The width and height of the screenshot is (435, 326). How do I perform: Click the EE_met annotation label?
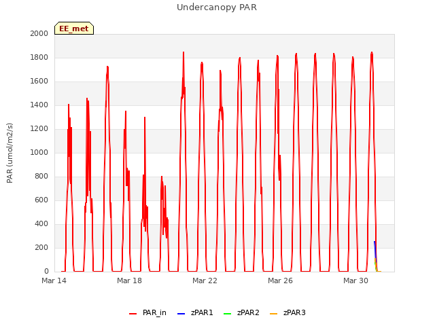pyautogui.click(x=74, y=29)
